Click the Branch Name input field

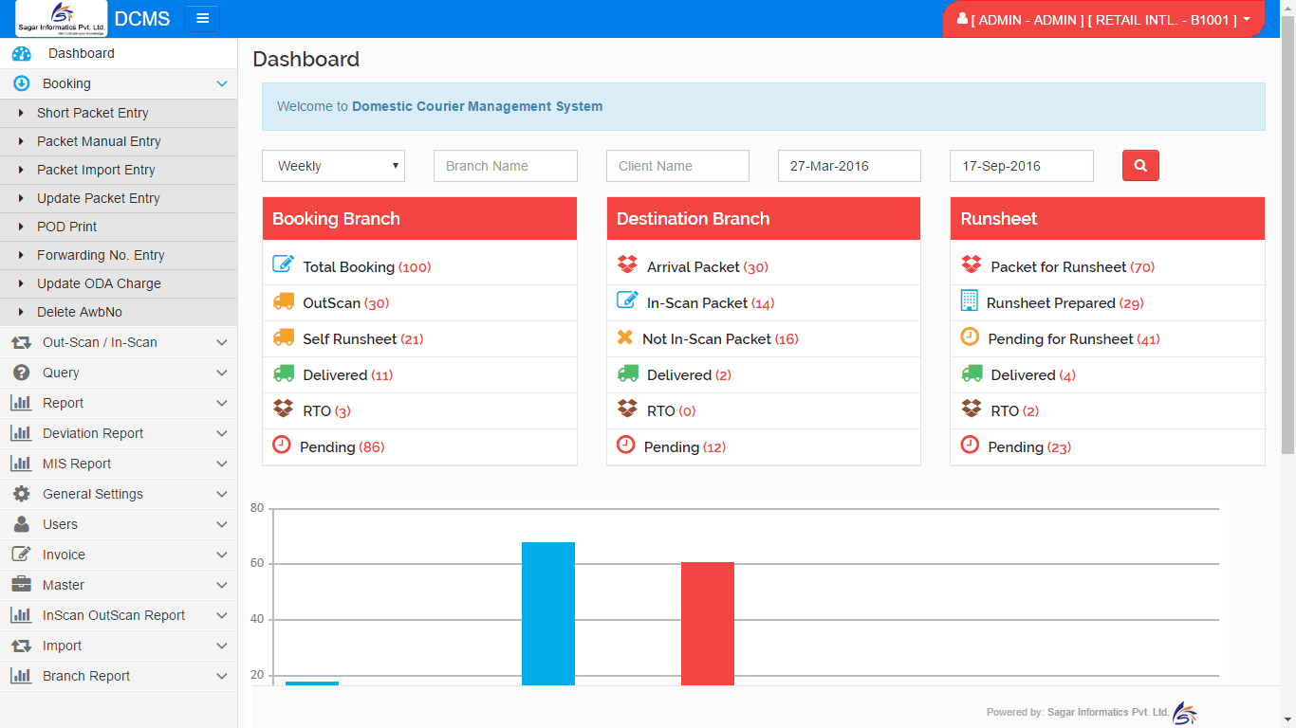(x=505, y=165)
